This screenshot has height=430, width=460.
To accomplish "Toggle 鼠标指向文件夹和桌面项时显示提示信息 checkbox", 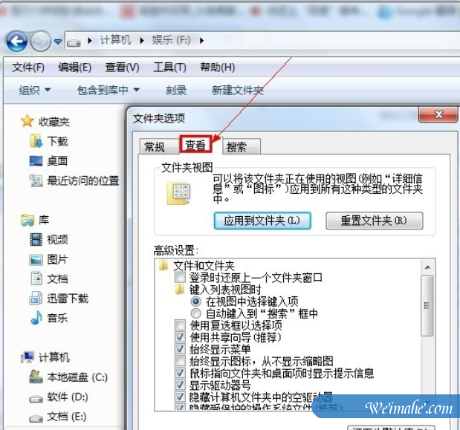I will tap(180, 373).
